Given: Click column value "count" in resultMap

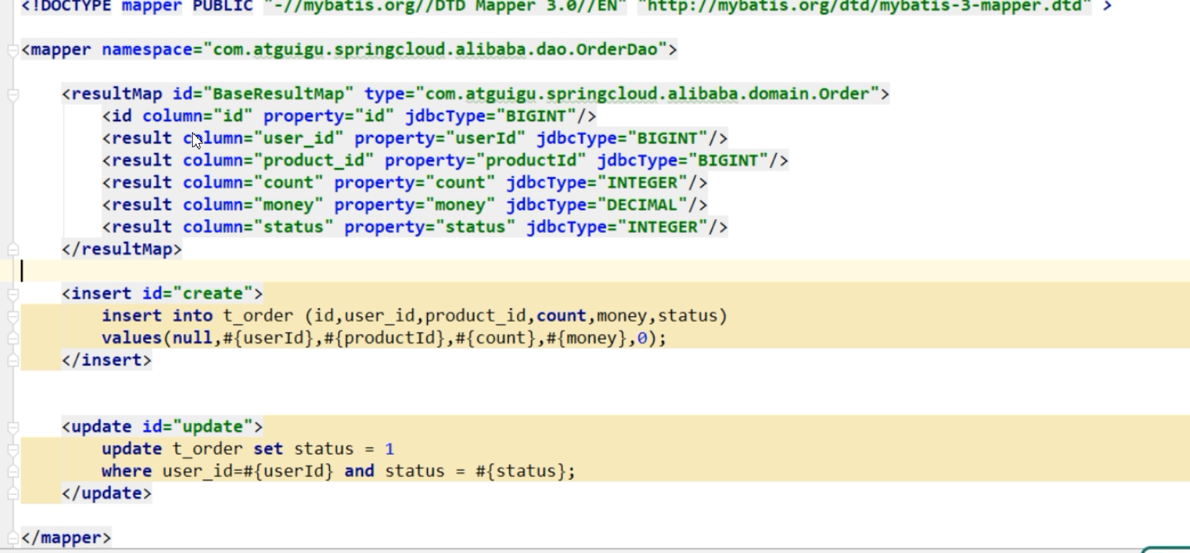Looking at the screenshot, I should coord(288,183).
